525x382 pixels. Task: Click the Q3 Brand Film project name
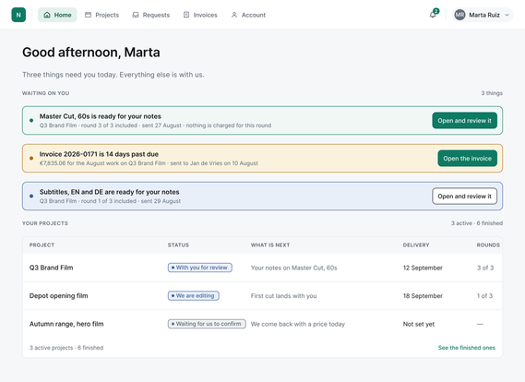click(x=52, y=268)
